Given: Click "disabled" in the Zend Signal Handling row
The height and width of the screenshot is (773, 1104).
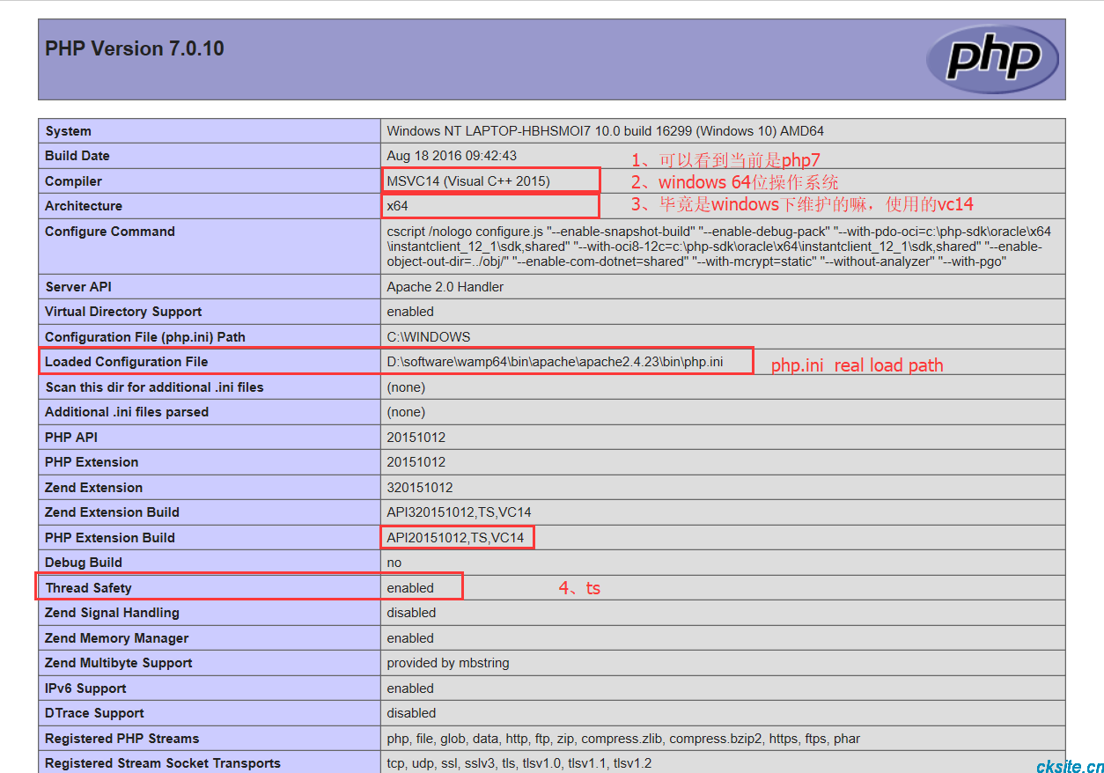Looking at the screenshot, I should [x=412, y=613].
